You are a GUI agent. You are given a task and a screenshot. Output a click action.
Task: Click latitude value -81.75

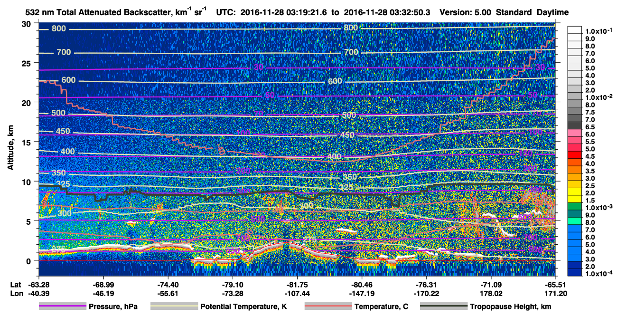297,285
